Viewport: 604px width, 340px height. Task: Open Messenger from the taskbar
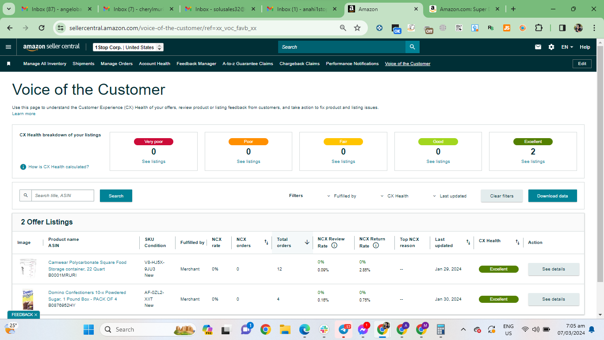tap(363, 329)
